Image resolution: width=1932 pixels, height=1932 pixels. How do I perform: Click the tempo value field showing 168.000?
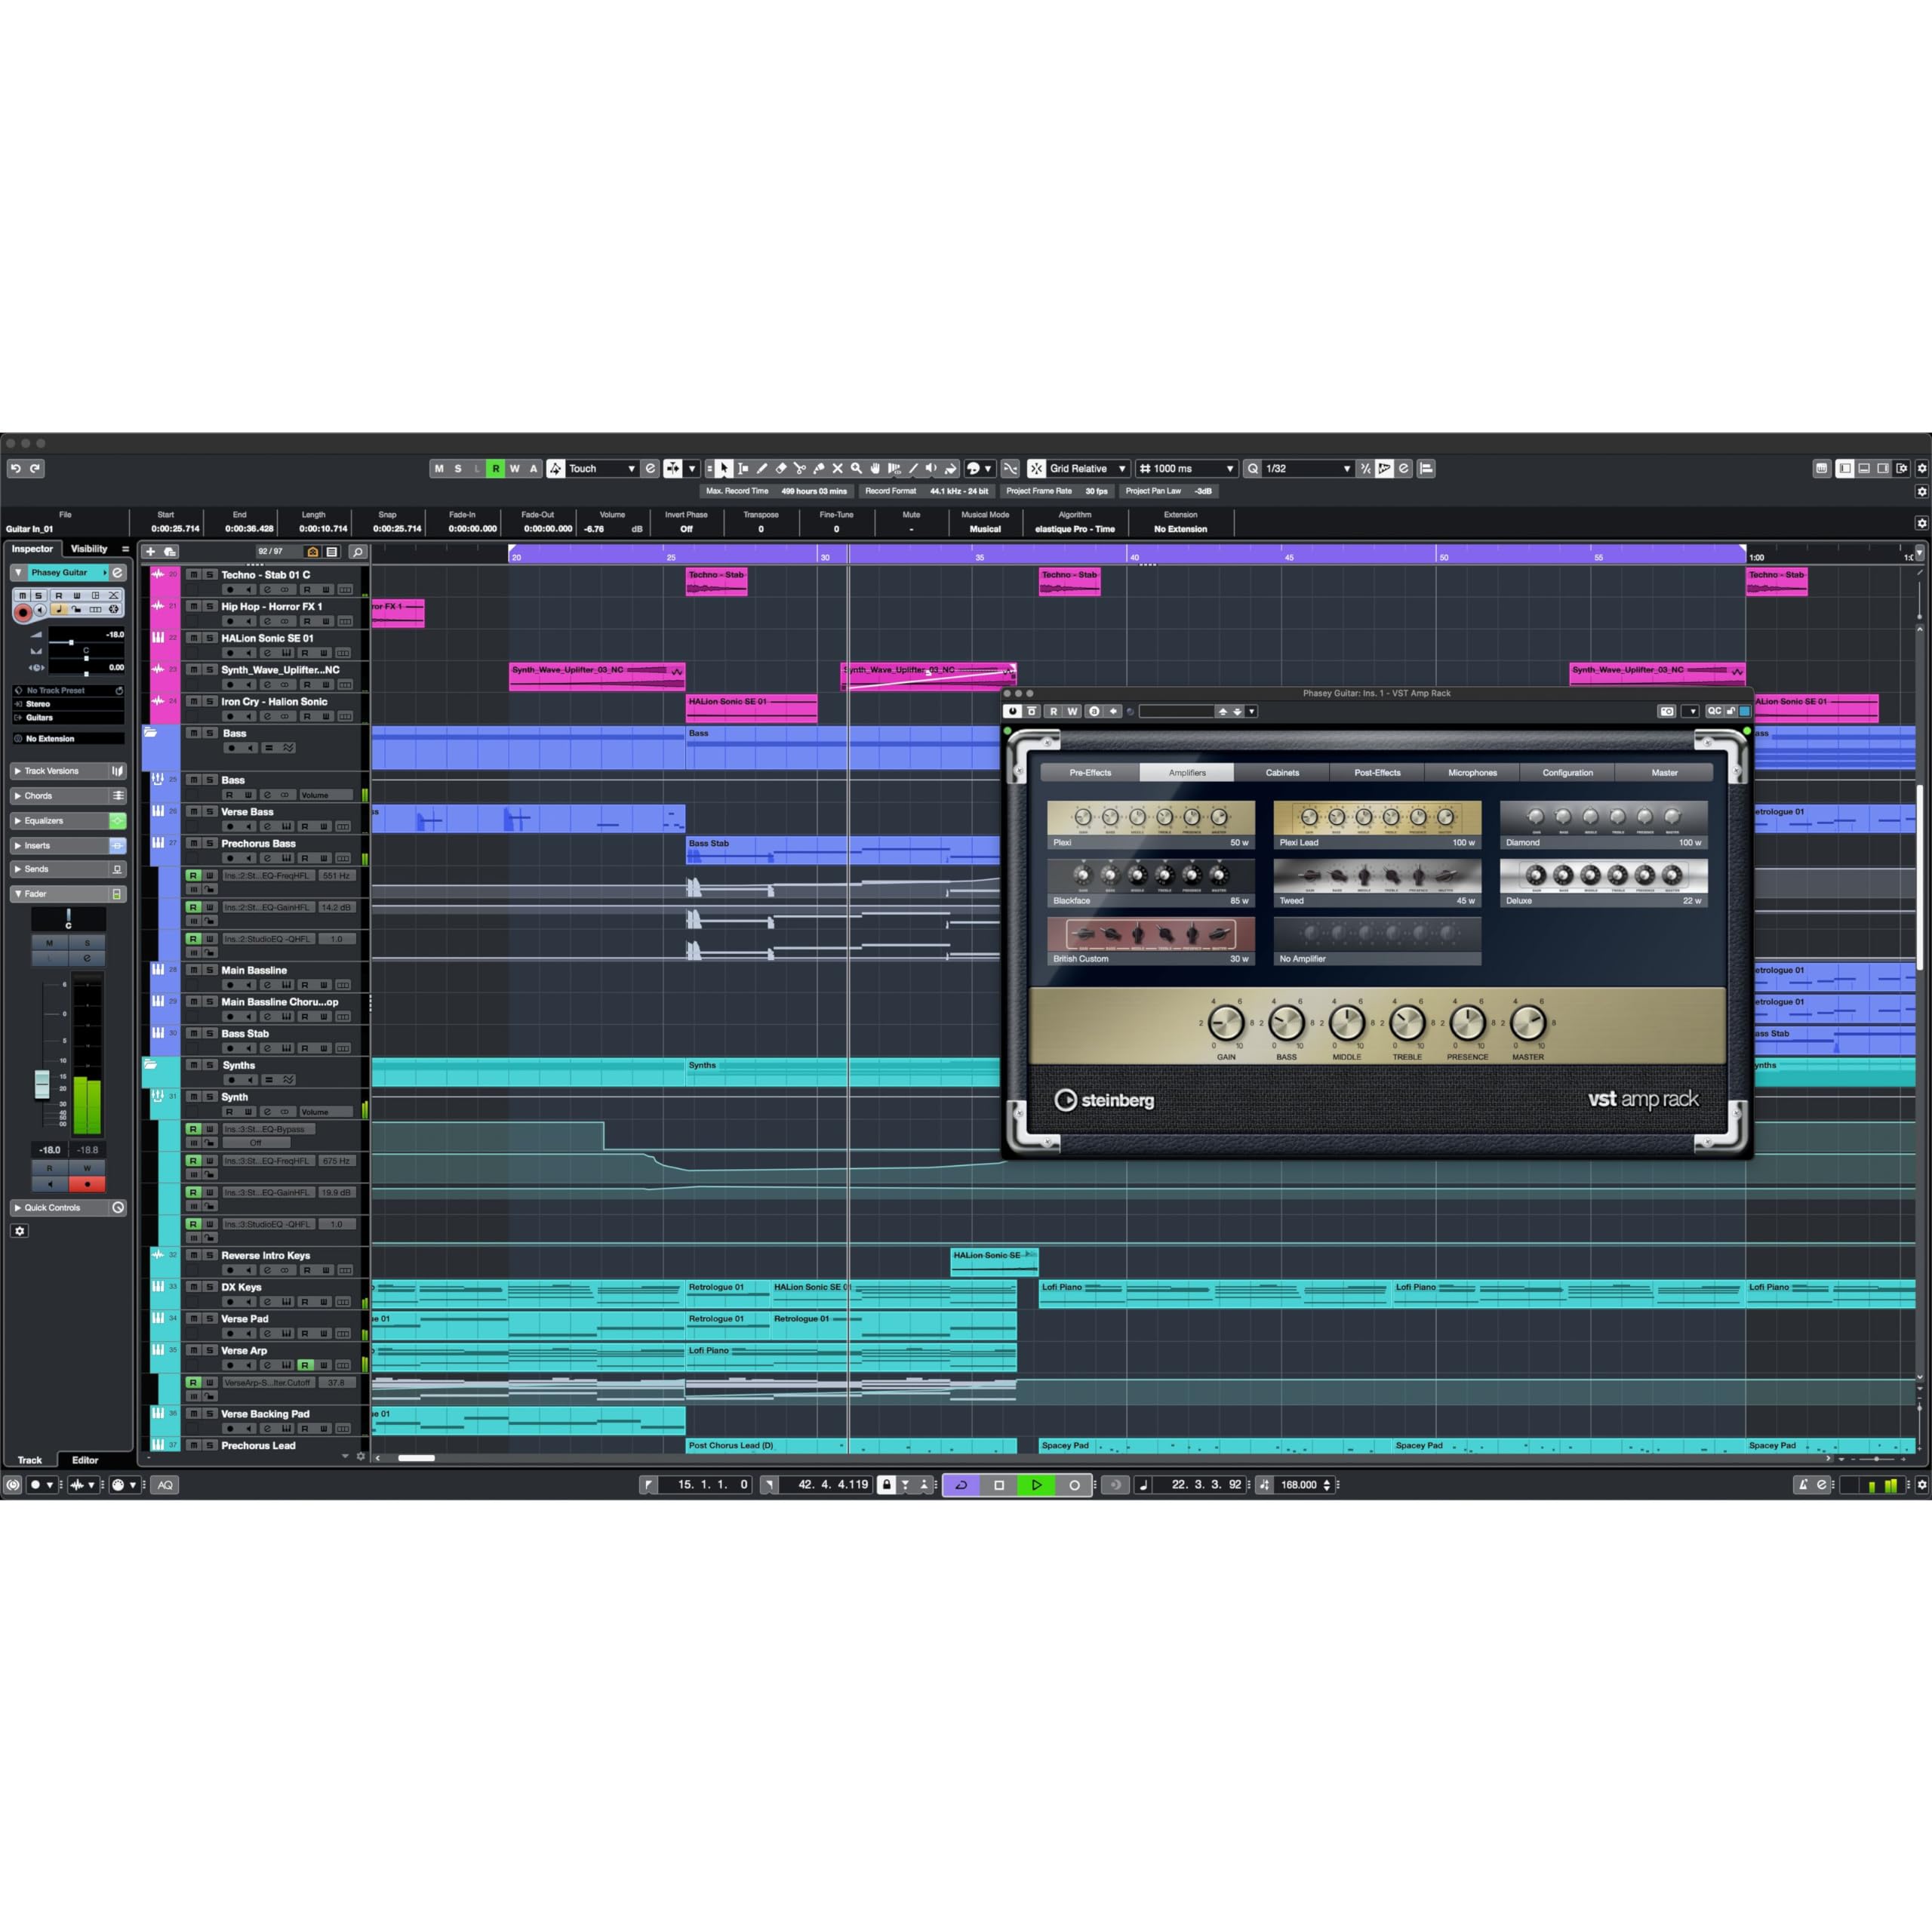point(1298,1485)
